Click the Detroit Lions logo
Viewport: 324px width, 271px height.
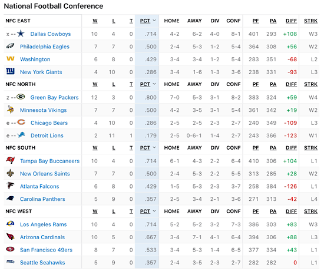[21, 135]
